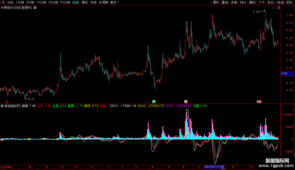Click the DDX3 value label
The width and height of the screenshot is (295, 170).
tap(178, 106)
